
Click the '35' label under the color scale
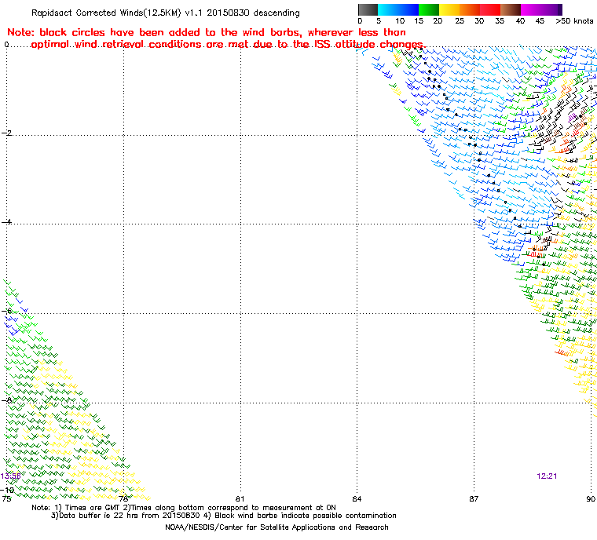tap(500, 21)
